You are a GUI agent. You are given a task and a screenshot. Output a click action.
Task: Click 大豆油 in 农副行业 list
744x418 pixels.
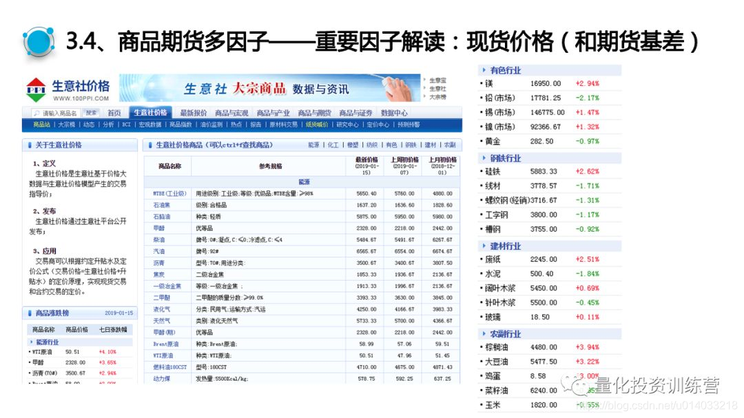(496, 362)
